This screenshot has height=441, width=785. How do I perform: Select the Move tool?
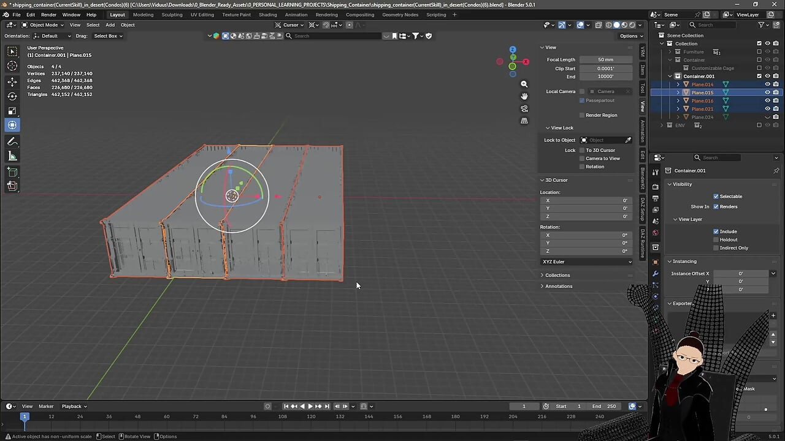12,81
